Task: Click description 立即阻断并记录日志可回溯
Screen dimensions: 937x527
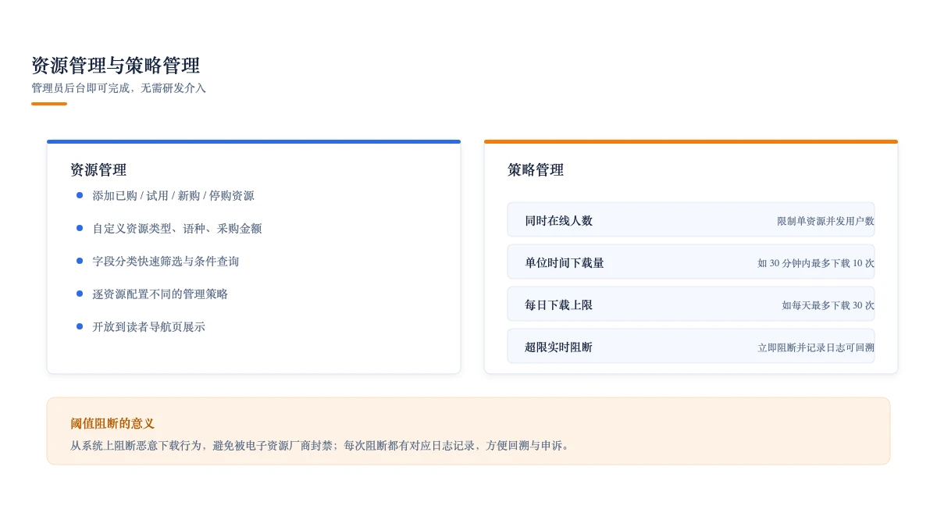Action: click(x=816, y=348)
